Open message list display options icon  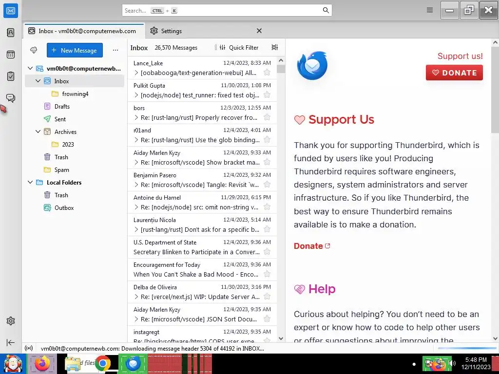pyautogui.click(x=275, y=47)
